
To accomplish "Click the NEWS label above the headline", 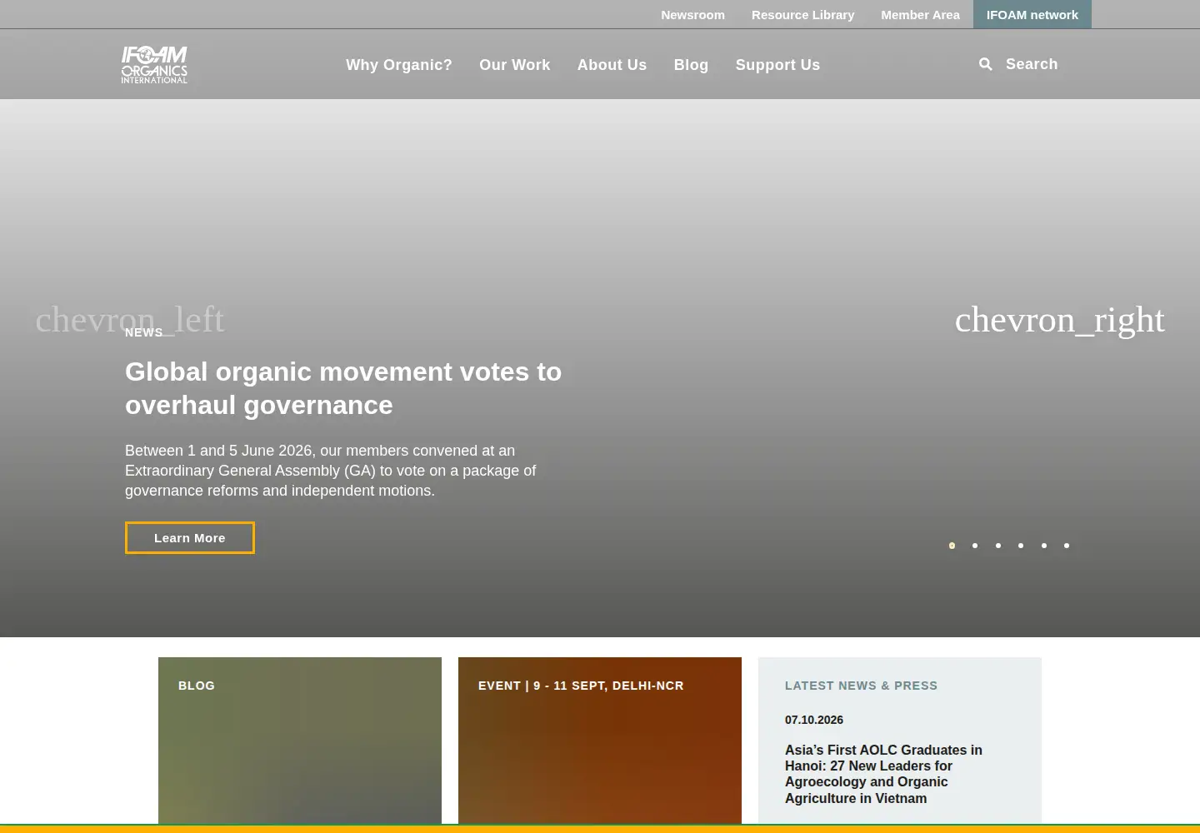I will tap(144, 332).
